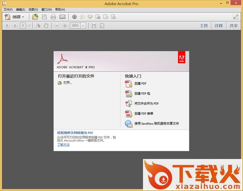Go to next page arrow

tap(15, 26)
